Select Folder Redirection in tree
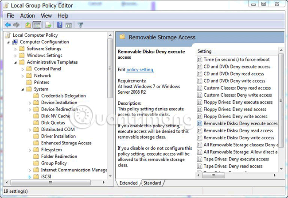This screenshot has width=288, height=198. [x=59, y=156]
